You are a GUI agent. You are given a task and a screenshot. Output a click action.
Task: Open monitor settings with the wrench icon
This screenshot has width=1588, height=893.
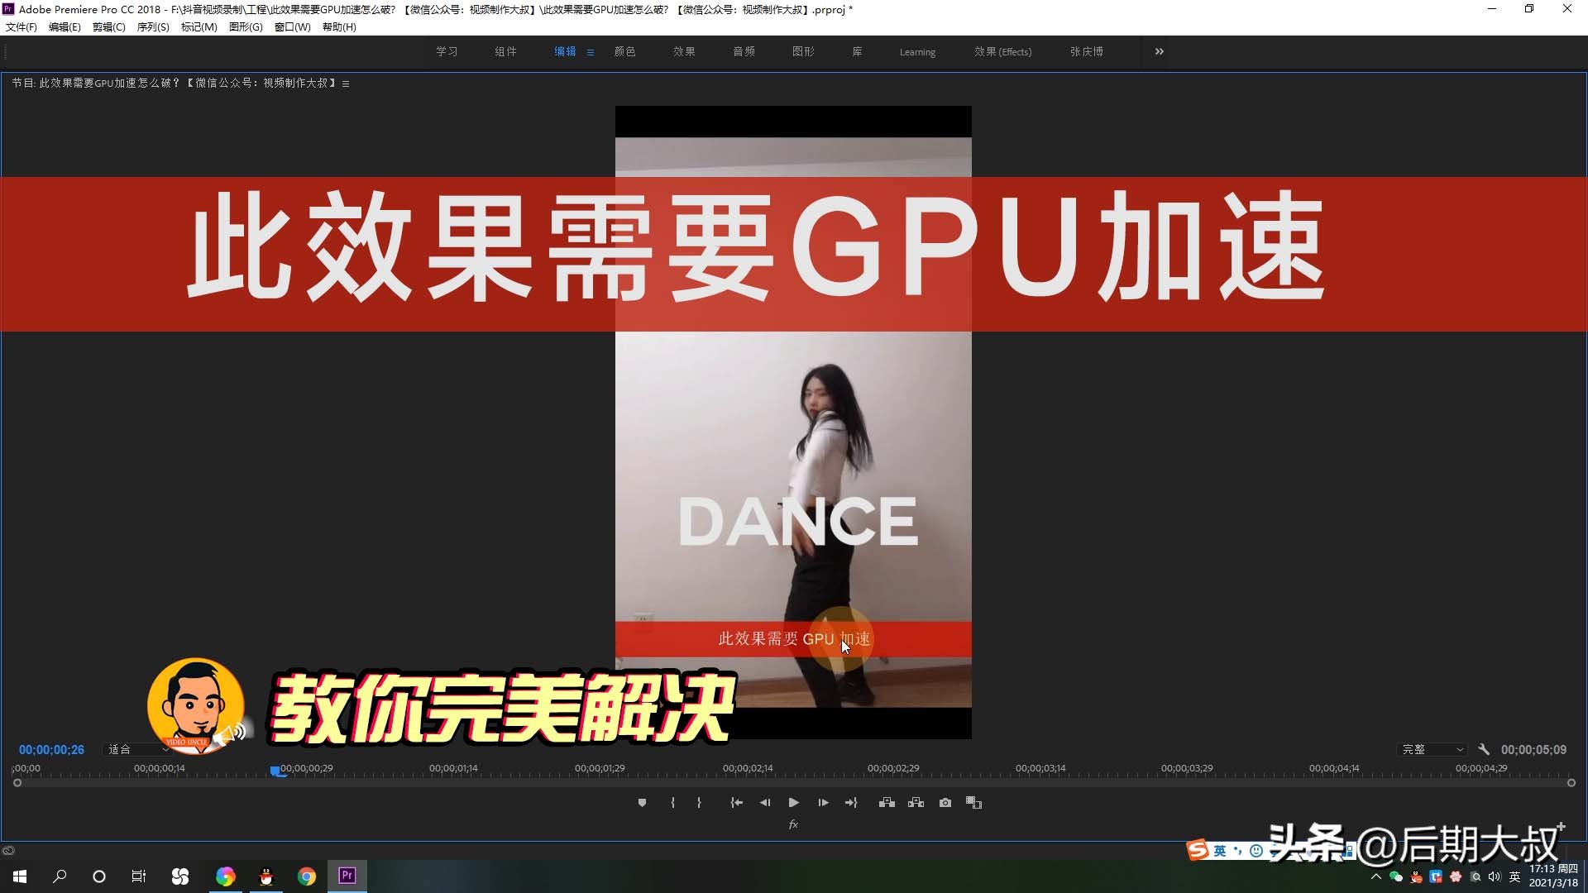pos(1485,749)
